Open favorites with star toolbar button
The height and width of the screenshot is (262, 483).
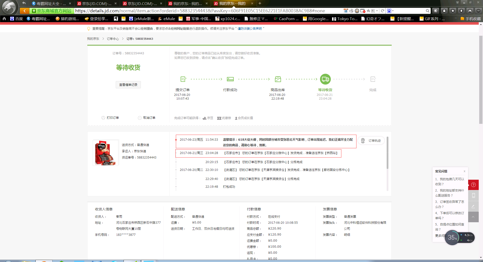pyautogui.click(x=453, y=11)
